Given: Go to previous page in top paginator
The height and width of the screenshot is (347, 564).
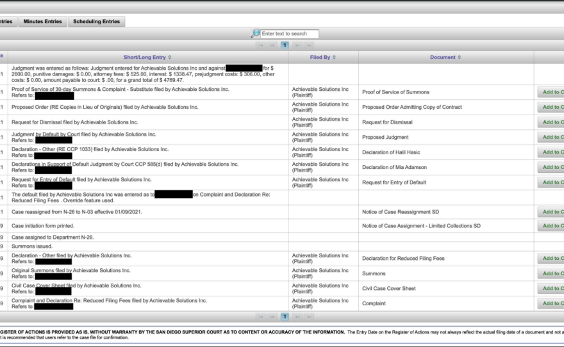Looking at the screenshot, I should pyautogui.click(x=272, y=45).
